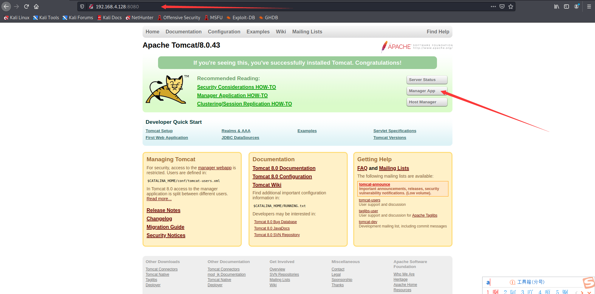The image size is (595, 294).
Task: Click the Tomcat cat mascot image
Action: [x=167, y=89]
